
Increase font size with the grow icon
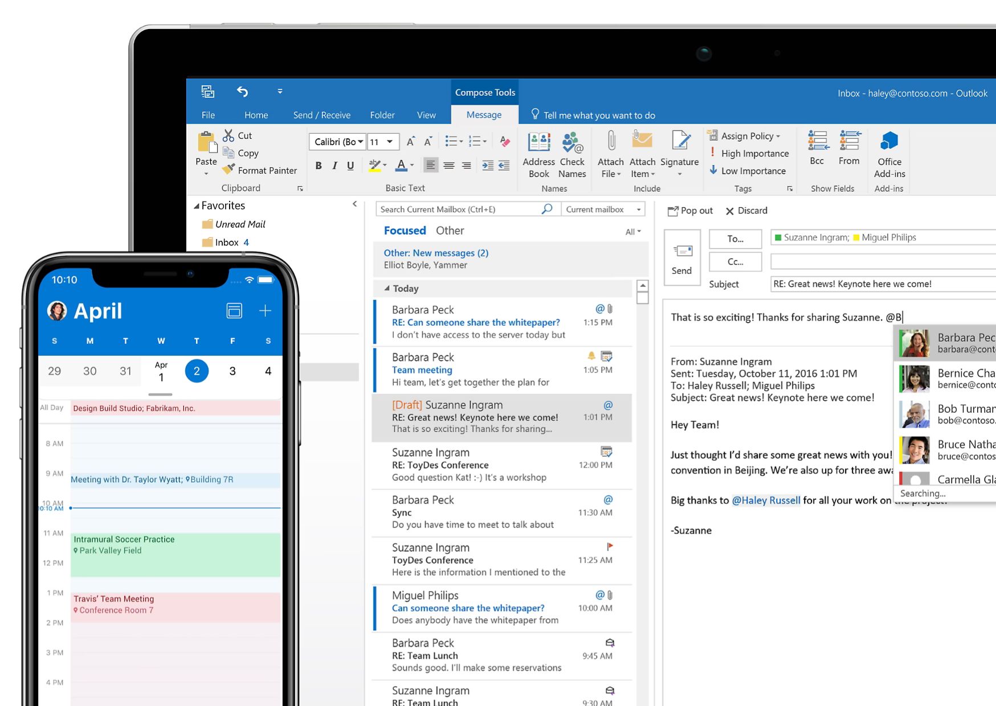(411, 141)
